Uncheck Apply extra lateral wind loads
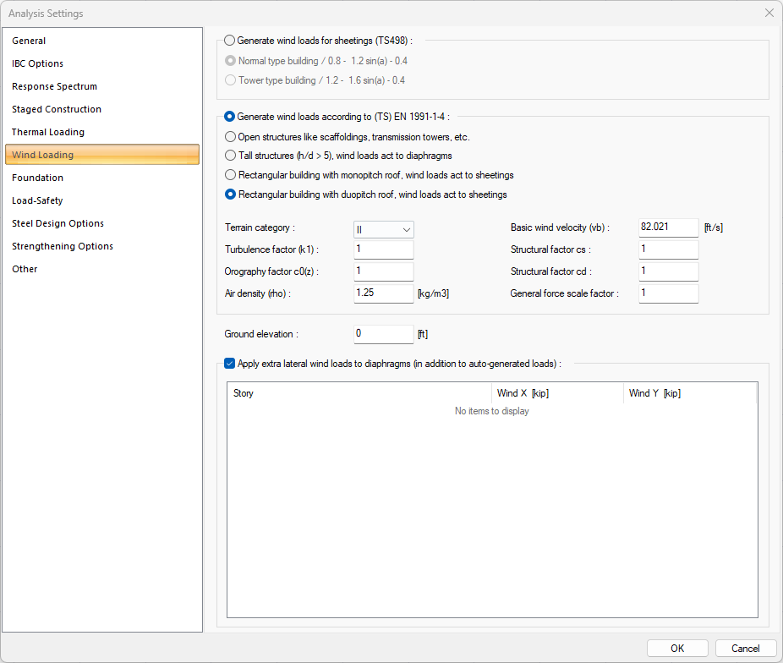 [231, 364]
